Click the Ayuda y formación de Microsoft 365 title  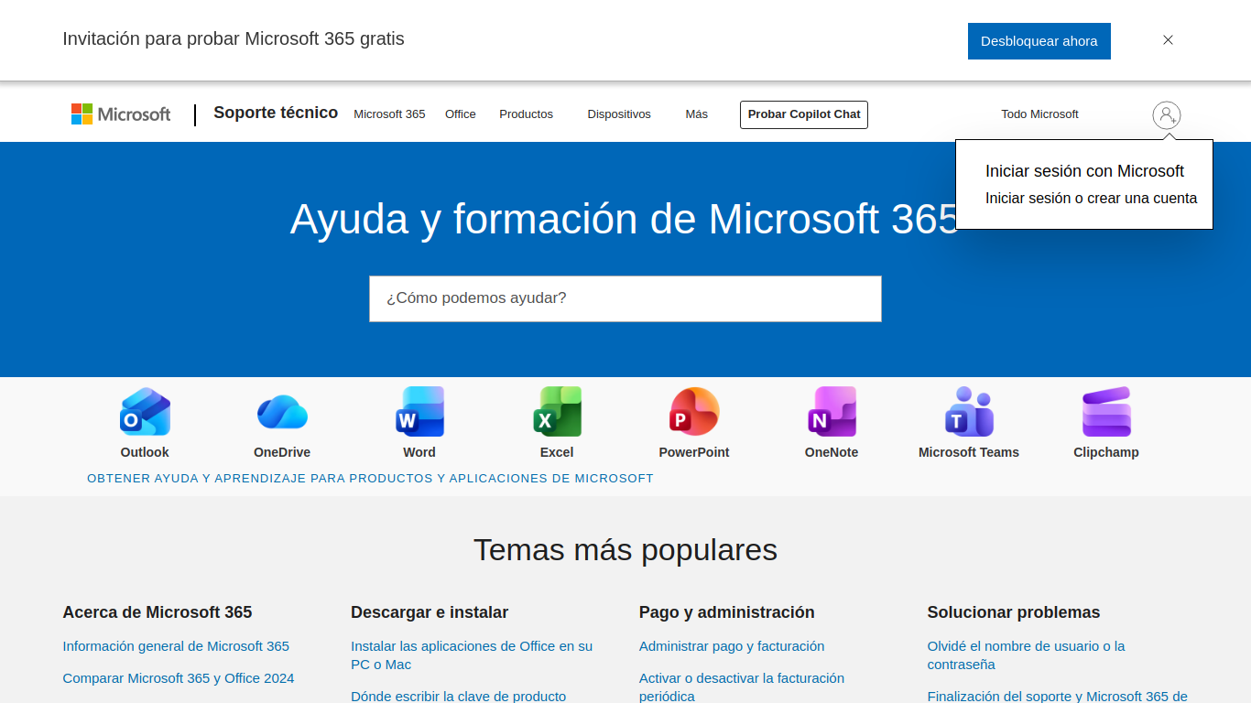(625, 220)
